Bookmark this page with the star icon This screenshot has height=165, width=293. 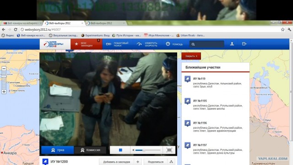point(283,29)
